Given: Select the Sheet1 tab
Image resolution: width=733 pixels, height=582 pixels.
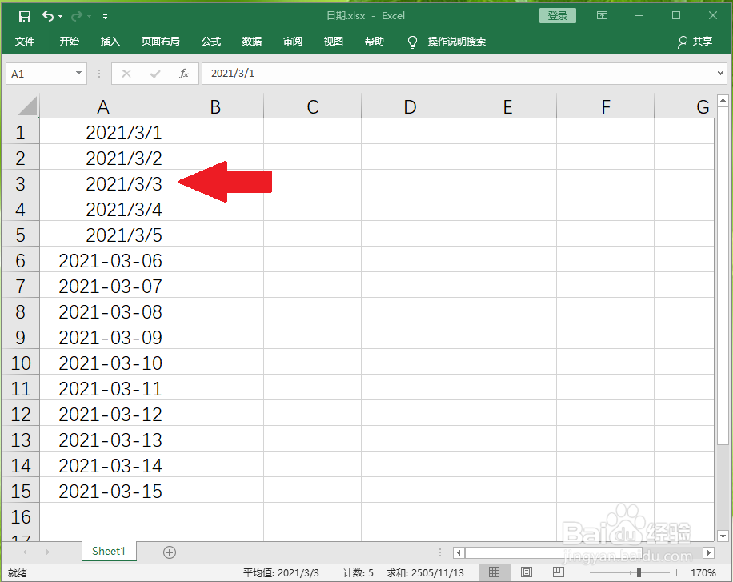Looking at the screenshot, I should tap(109, 551).
